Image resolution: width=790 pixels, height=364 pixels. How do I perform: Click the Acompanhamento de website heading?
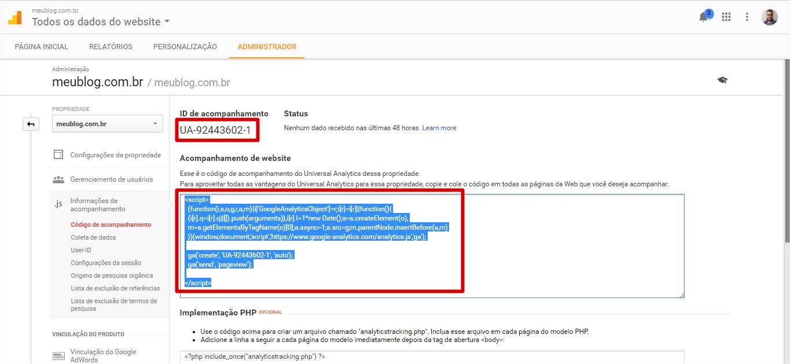click(235, 158)
